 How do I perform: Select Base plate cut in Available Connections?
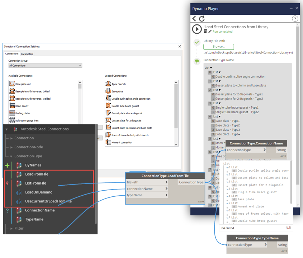click(23, 84)
